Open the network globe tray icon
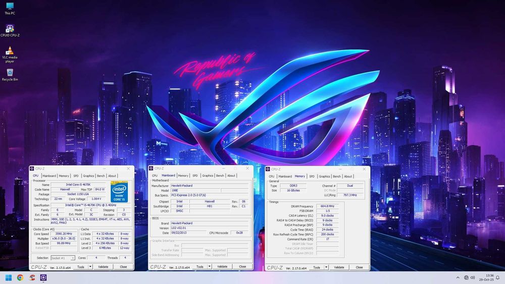This screenshot has width=505, height=284. pyautogui.click(x=466, y=277)
